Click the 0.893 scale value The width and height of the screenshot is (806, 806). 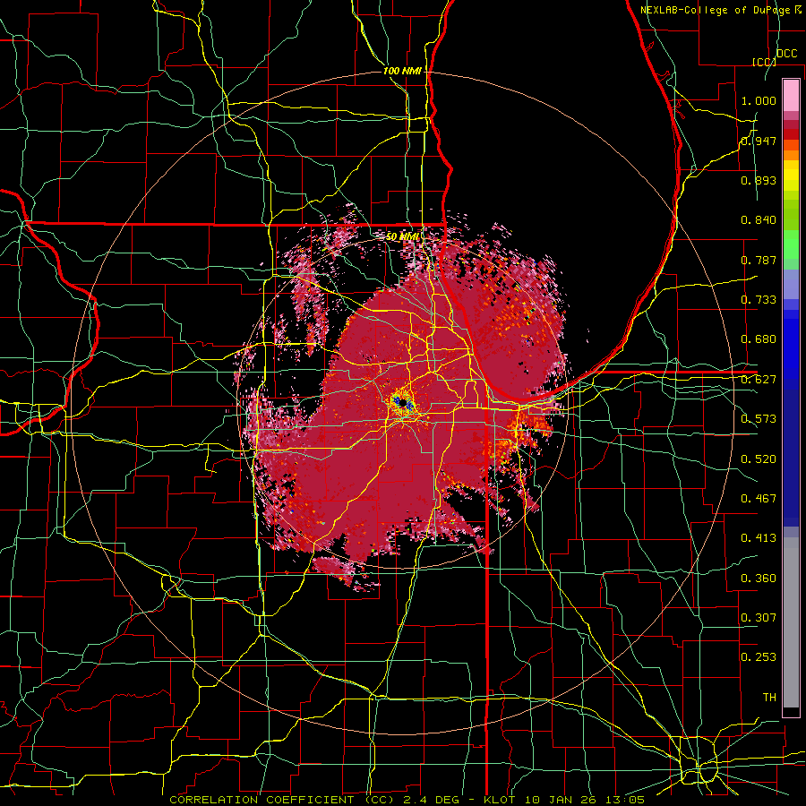(x=759, y=180)
